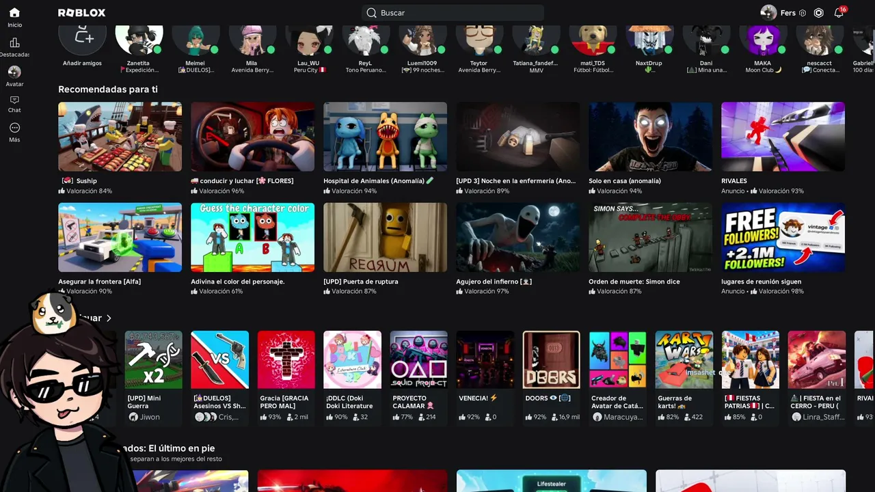Open creator Jiwon under Mini Guerra

point(144,417)
